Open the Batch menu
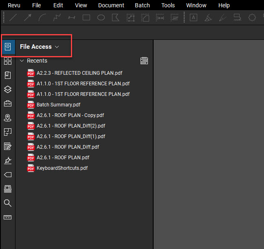The height and width of the screenshot is (249, 264). (143, 5)
